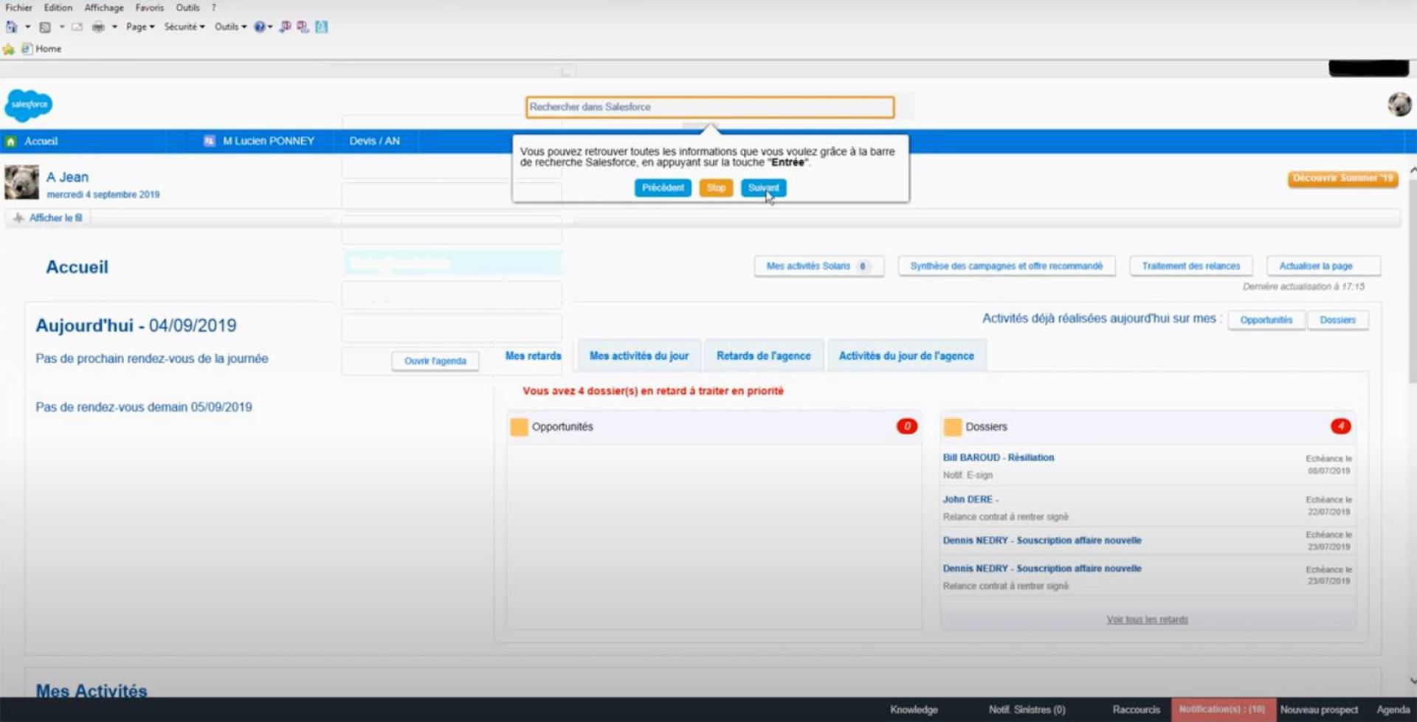The width and height of the screenshot is (1417, 722).
Task: Click the orange Stop button
Action: (715, 188)
